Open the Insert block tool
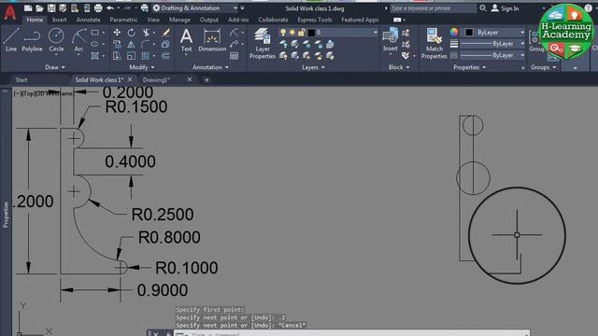The width and height of the screenshot is (598, 336). [x=391, y=40]
